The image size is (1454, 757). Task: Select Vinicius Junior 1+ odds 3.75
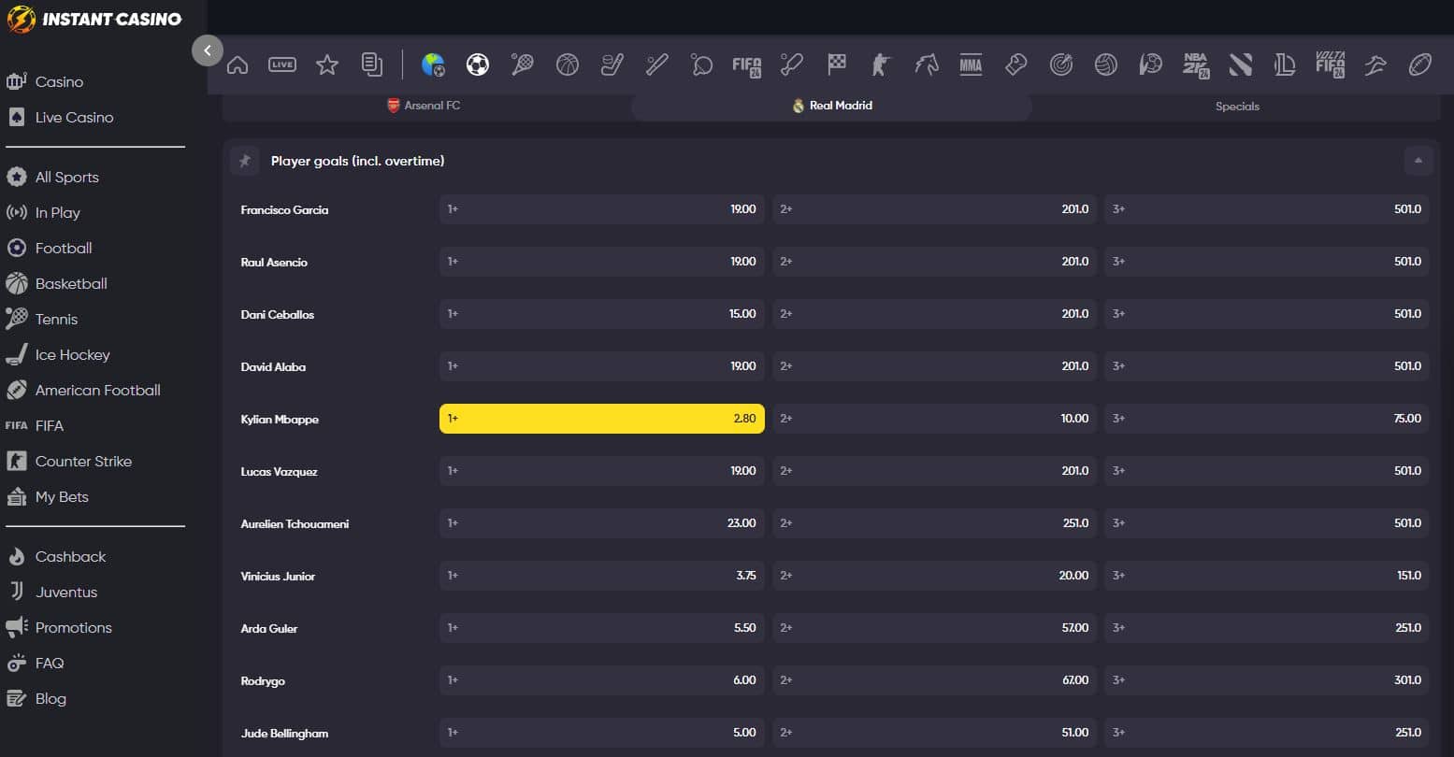[x=602, y=576]
